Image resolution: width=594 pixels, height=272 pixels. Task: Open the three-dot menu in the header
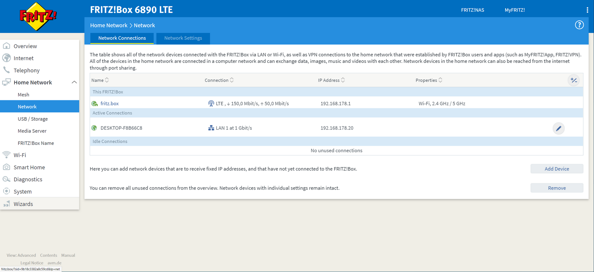pyautogui.click(x=587, y=10)
